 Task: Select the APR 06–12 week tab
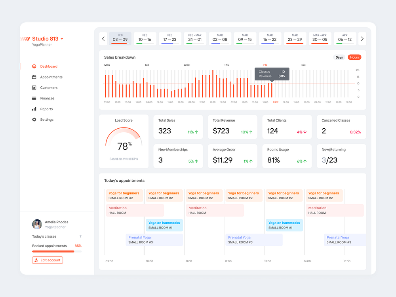click(345, 38)
